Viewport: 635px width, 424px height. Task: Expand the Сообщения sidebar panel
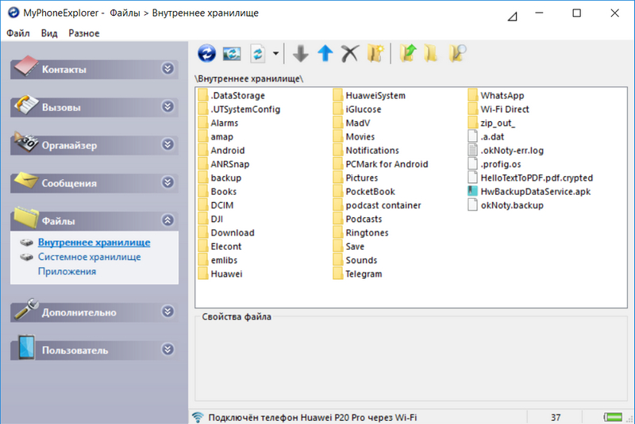pyautogui.click(x=167, y=183)
